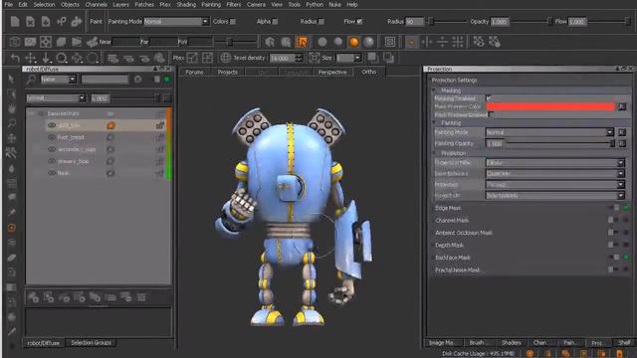Click the New project icon
The width and height of the screenshot is (637, 358).
click(15, 21)
